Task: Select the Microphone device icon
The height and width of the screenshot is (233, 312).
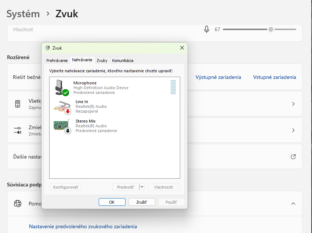Action: coord(61,88)
